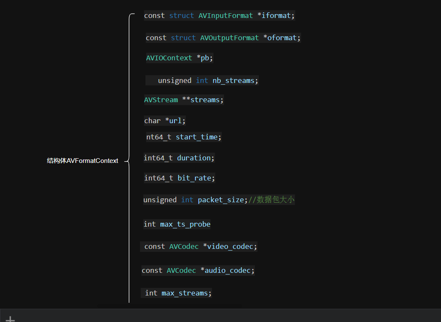
Task: Select the int max_streams node
Action: tap(176, 293)
